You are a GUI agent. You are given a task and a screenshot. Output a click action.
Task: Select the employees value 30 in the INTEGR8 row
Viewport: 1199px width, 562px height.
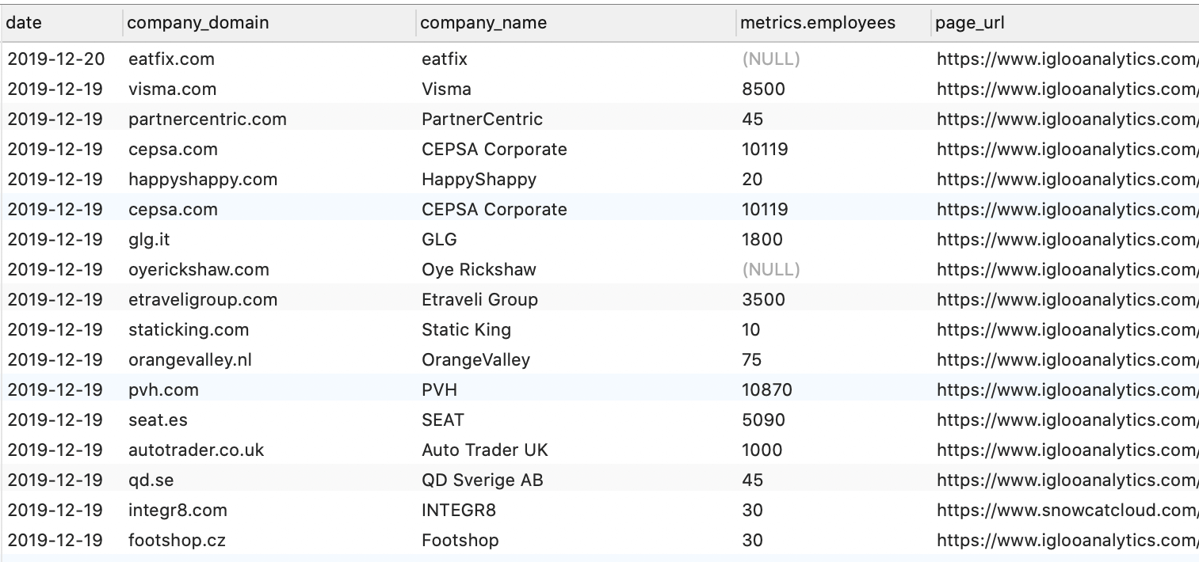point(752,511)
